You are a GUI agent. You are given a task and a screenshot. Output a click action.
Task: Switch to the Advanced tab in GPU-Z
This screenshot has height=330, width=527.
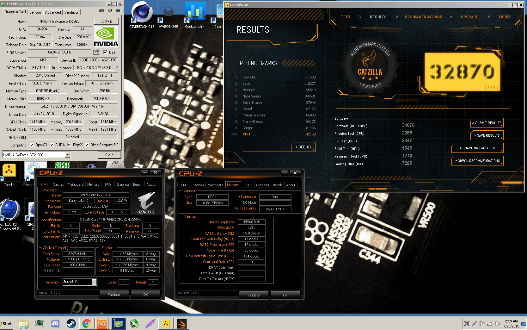[x=53, y=12]
